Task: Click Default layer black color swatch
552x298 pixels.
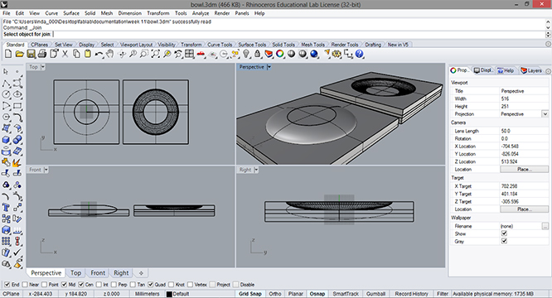Action: 169,294
